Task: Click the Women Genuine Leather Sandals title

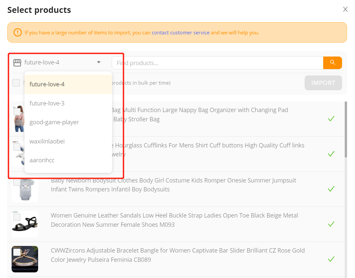Action: tap(174, 220)
